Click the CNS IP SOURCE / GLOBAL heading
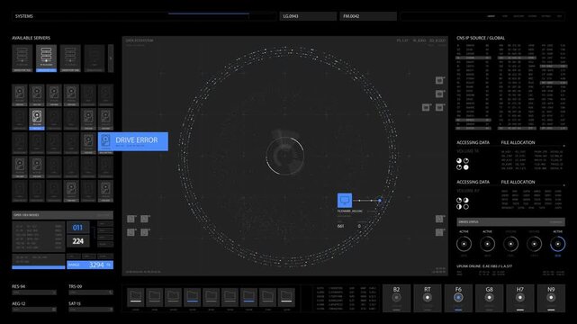Viewport: 577px width, 324px height. click(x=481, y=38)
